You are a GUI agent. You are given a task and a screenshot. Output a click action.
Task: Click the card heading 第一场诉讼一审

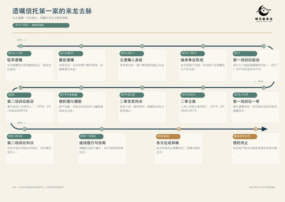tap(246, 102)
